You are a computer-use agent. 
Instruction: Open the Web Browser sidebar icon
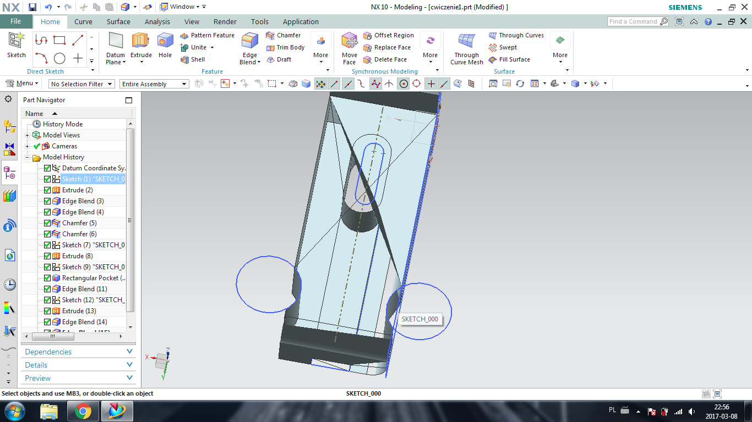[x=9, y=255]
